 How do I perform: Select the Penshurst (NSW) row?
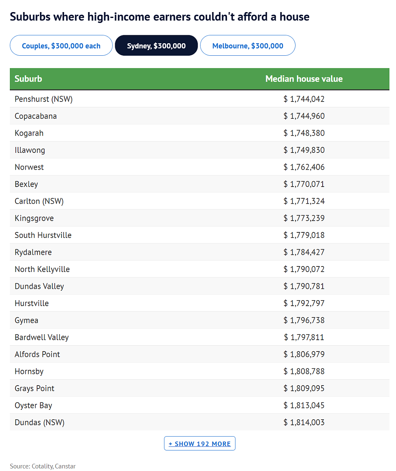tap(199, 99)
